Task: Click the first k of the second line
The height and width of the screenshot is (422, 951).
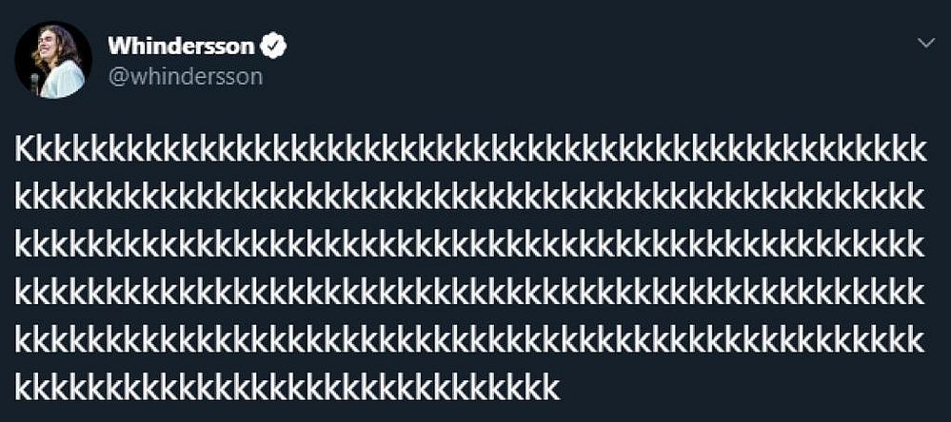Action: [24, 198]
